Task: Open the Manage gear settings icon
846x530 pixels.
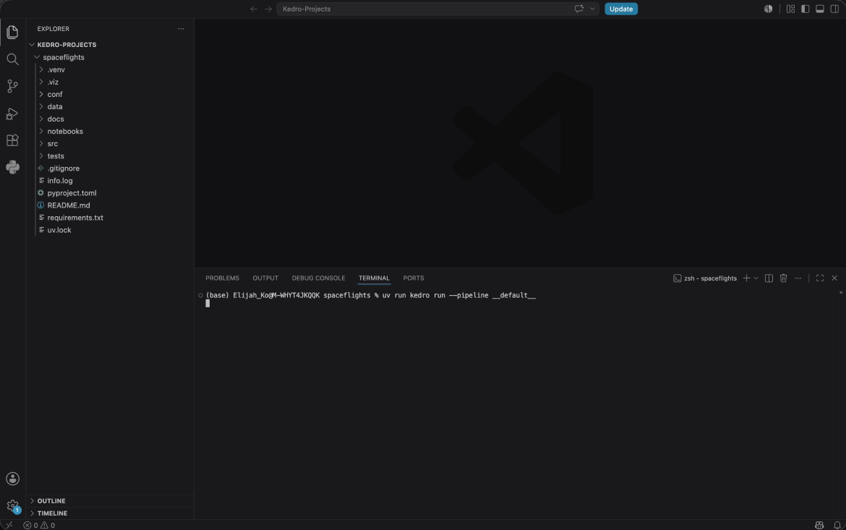Action: click(12, 505)
